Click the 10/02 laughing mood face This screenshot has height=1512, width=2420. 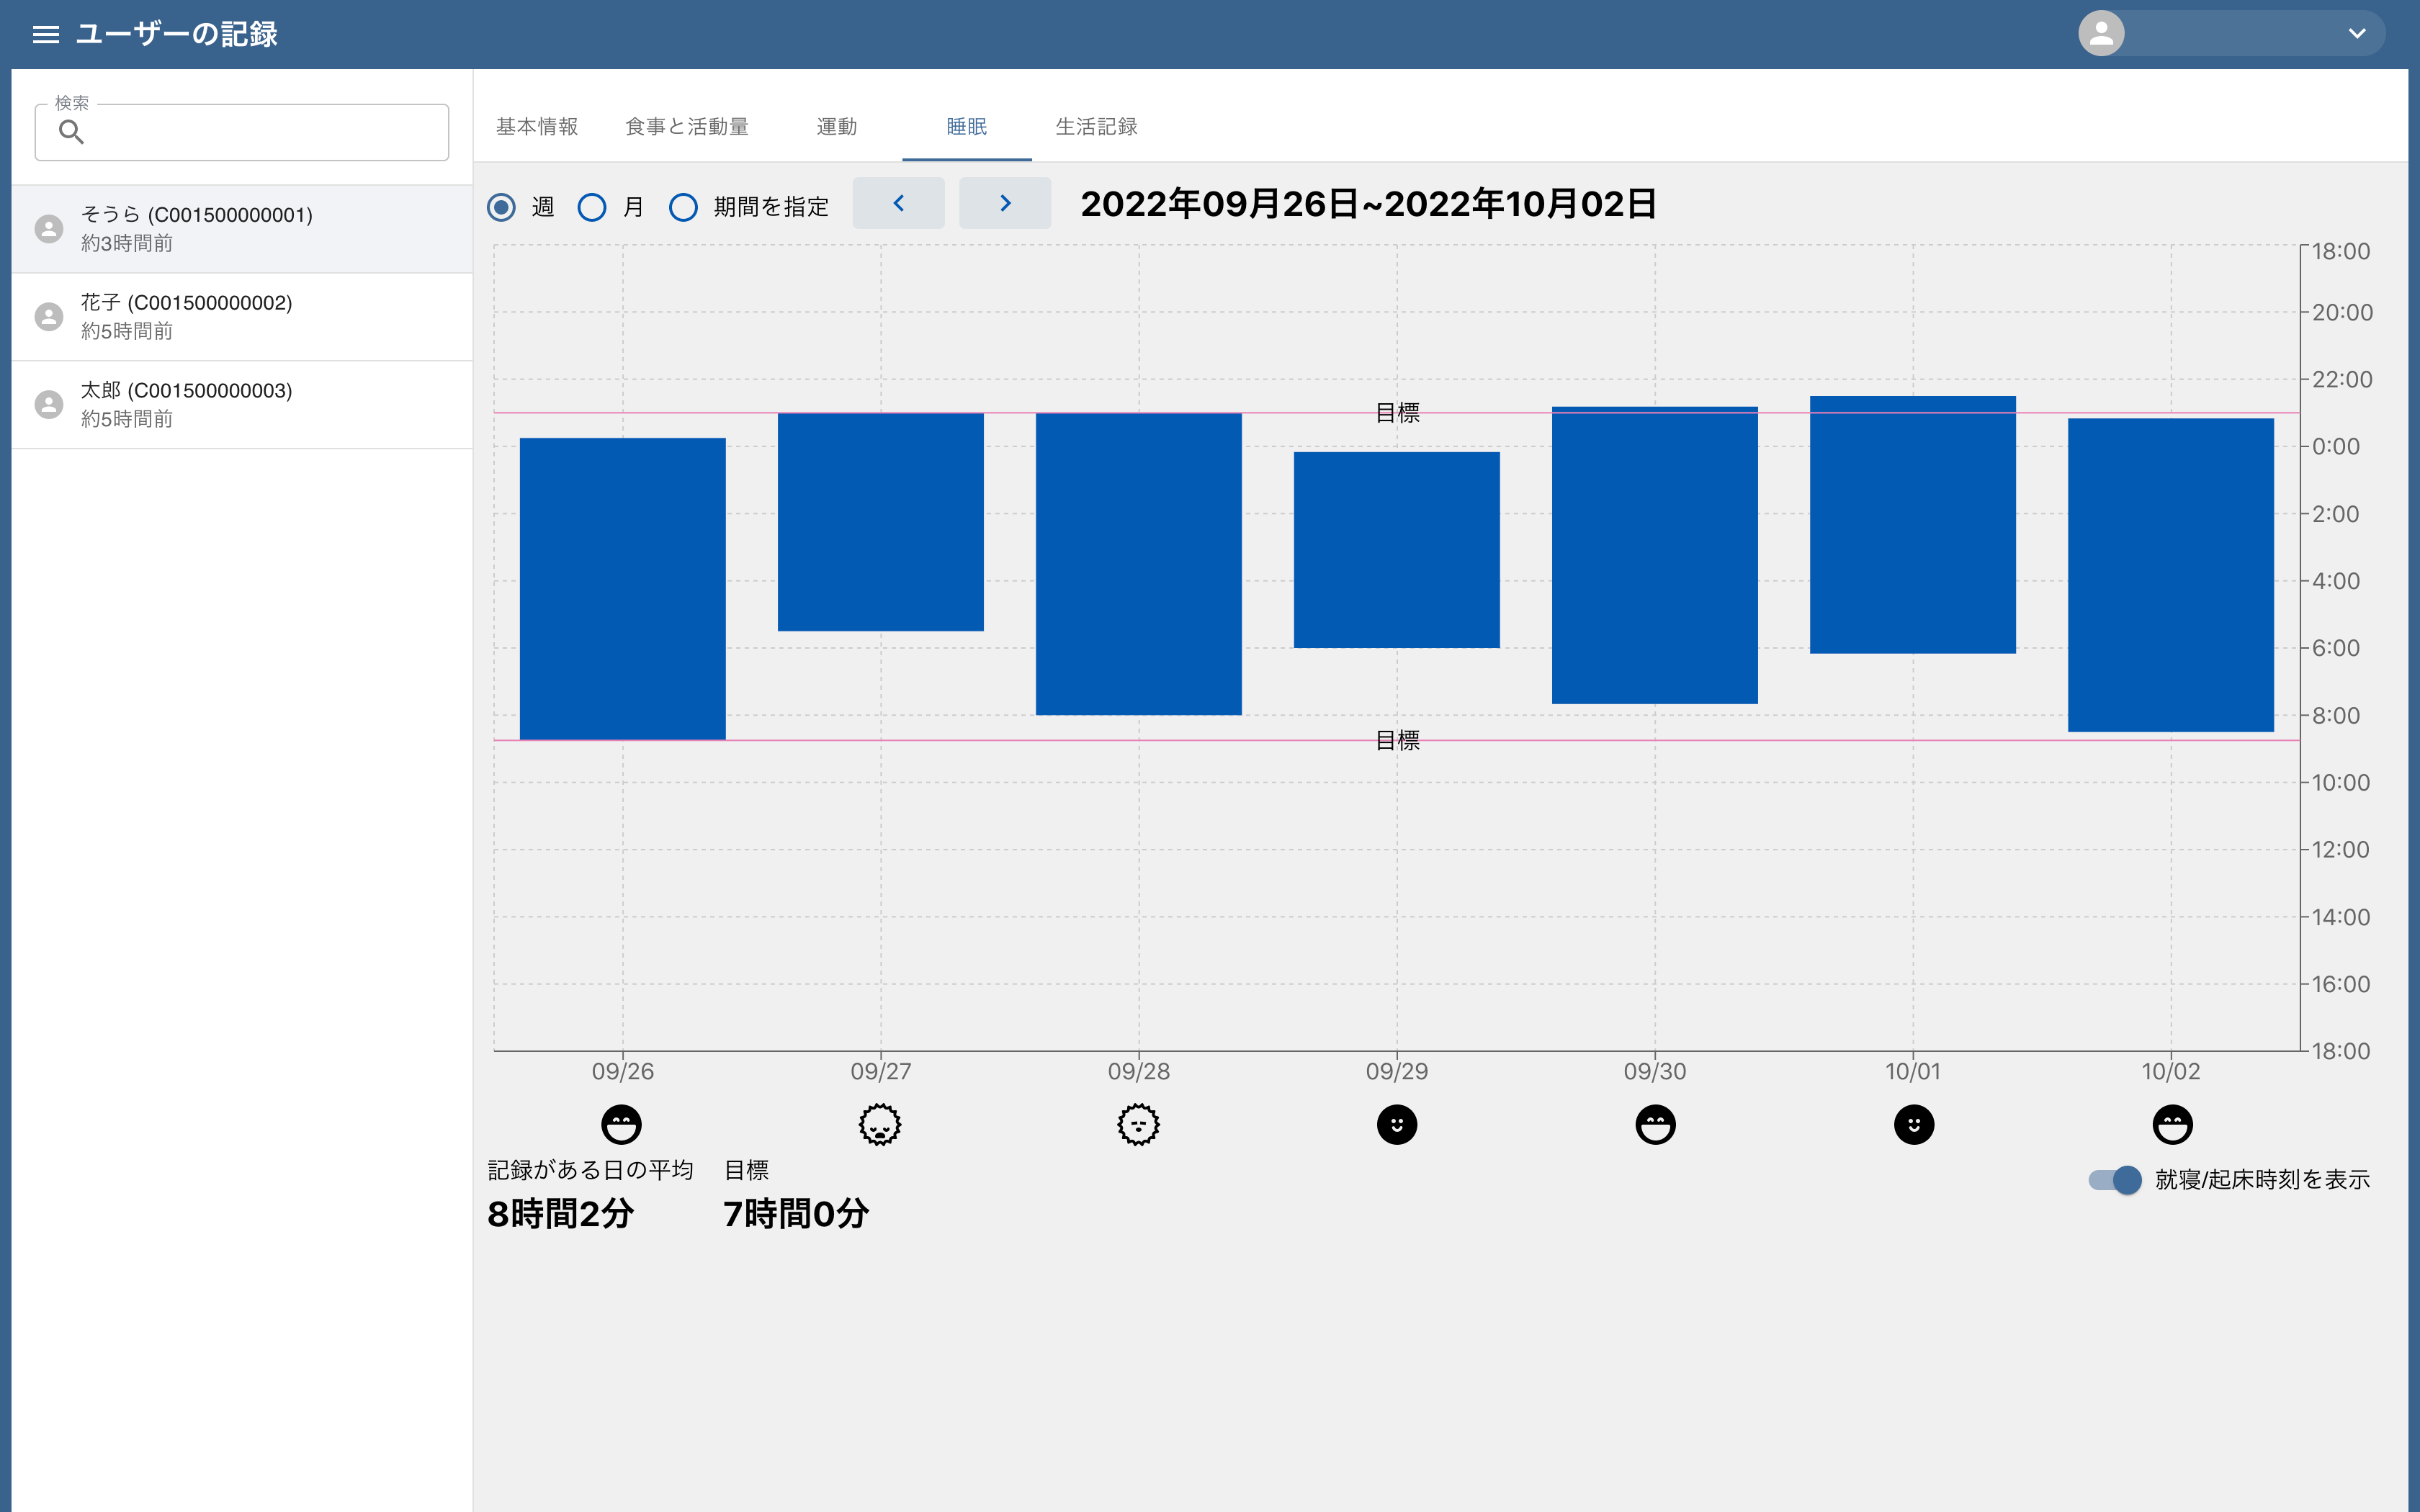point(2172,1124)
